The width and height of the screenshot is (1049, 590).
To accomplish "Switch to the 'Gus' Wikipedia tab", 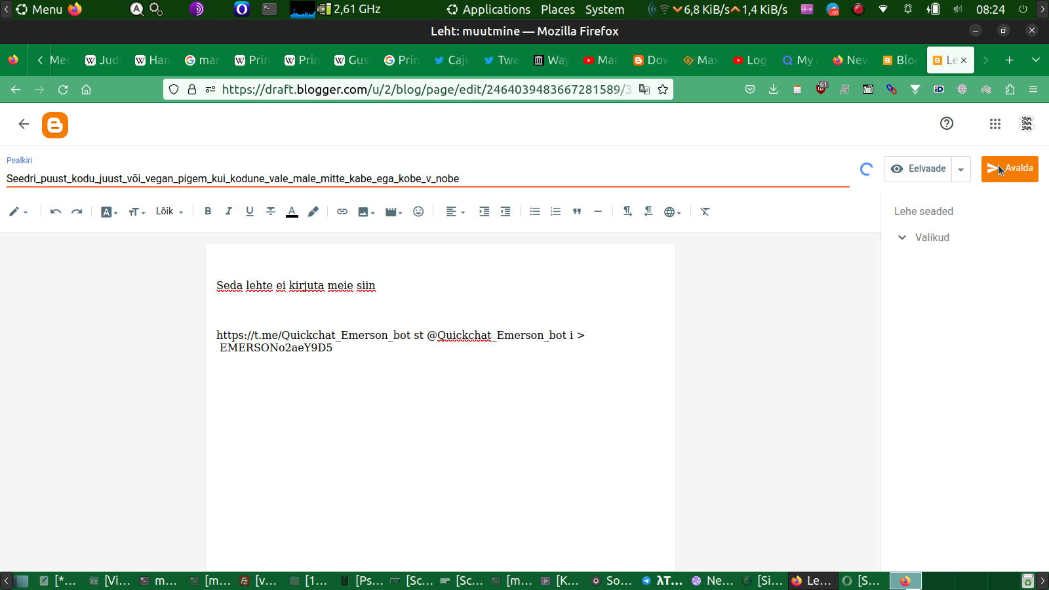I will (351, 60).
